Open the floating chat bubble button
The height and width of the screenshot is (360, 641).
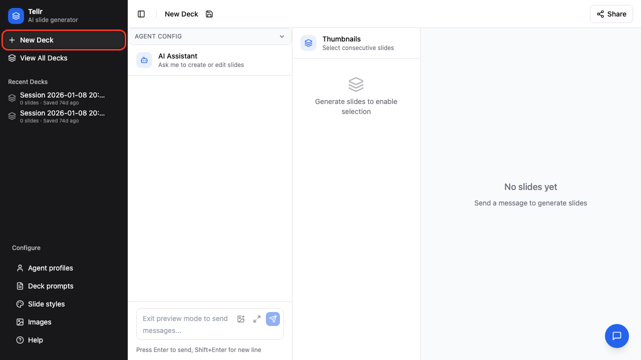click(617, 336)
